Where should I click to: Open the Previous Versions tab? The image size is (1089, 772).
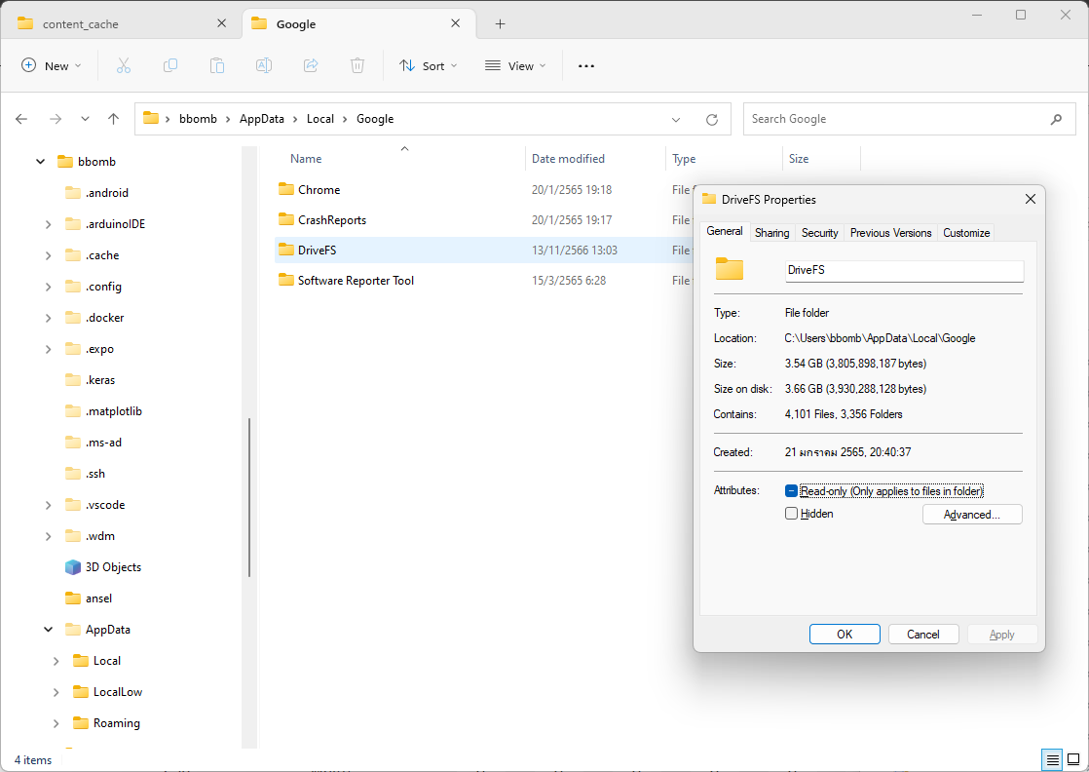[x=890, y=233]
